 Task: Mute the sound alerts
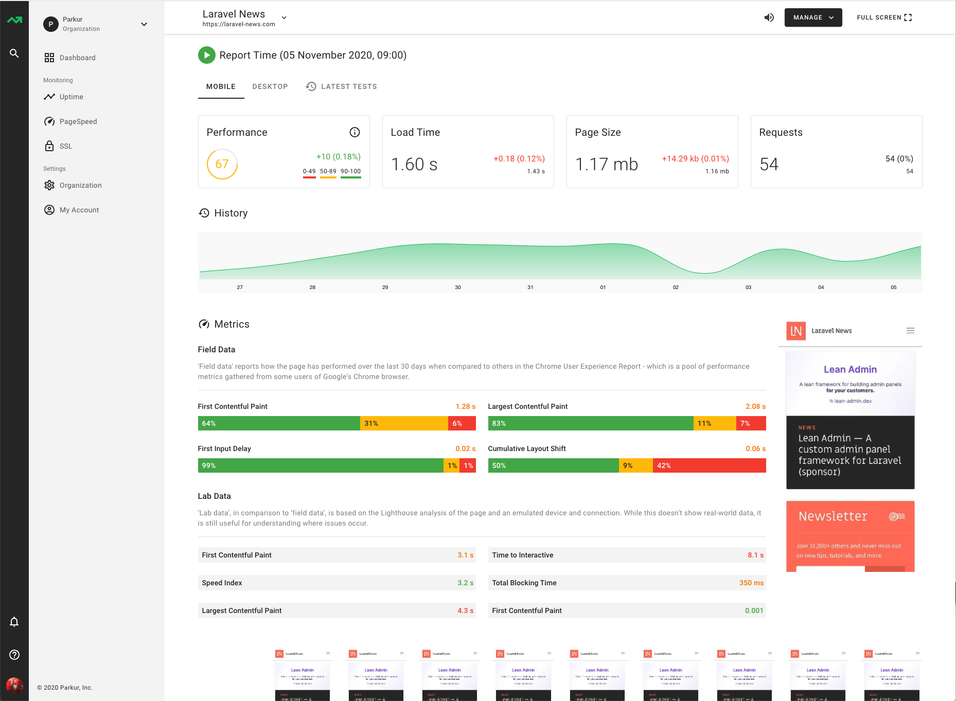coord(769,17)
